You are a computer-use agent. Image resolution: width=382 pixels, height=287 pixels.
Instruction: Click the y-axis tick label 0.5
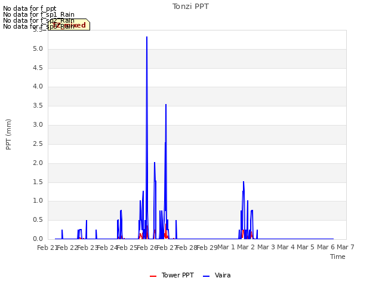pyautogui.click(x=38, y=220)
